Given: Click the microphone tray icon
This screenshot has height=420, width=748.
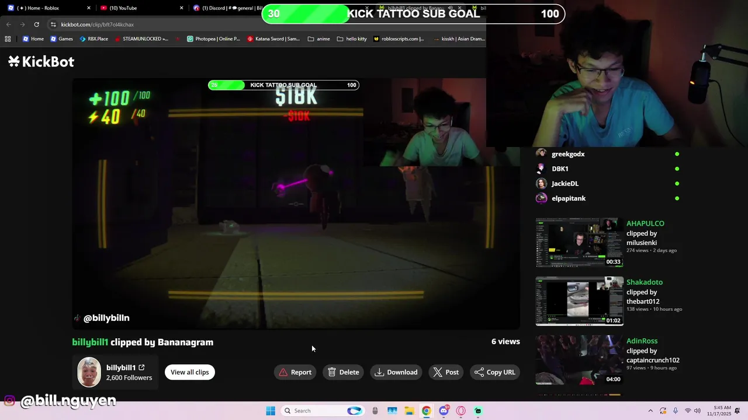Looking at the screenshot, I should coord(676,411).
